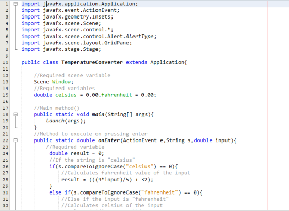Screen dimensions: 289x211
Task: Click comment '//Method to execute on pressing enter'
Action: tap(90, 134)
